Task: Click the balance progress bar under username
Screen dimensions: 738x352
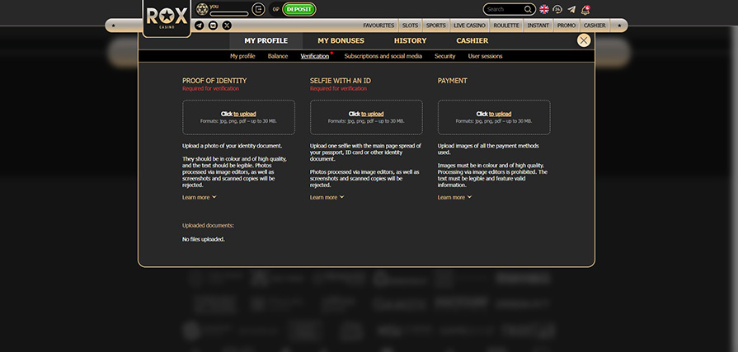Action: [229, 14]
